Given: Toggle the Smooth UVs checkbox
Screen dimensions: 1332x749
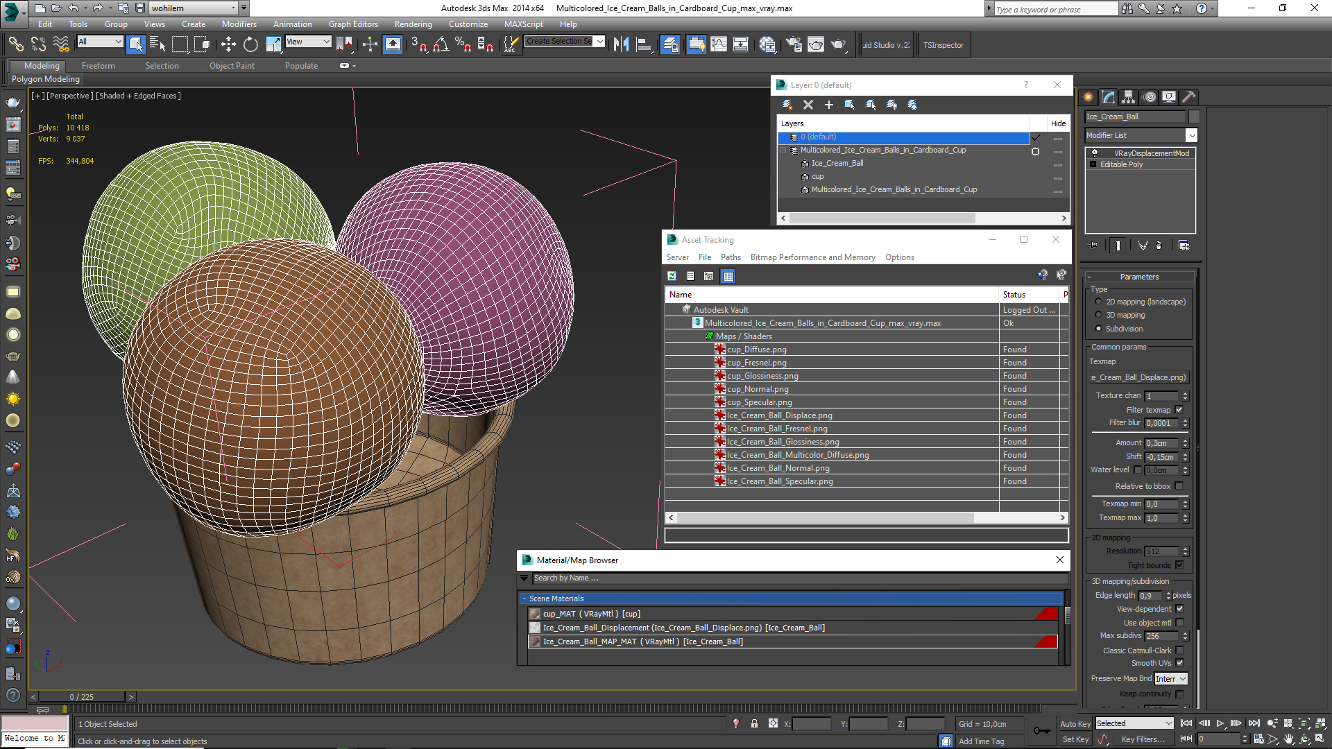Looking at the screenshot, I should (1179, 663).
